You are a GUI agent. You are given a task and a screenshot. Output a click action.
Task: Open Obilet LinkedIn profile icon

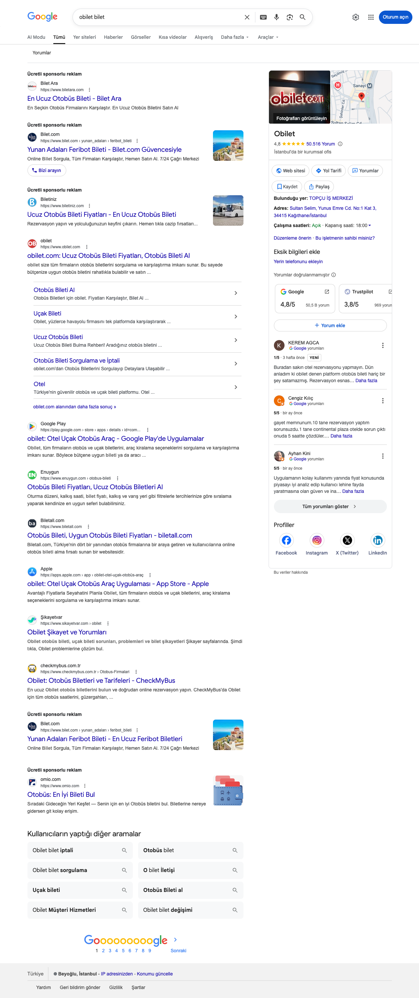(x=378, y=540)
